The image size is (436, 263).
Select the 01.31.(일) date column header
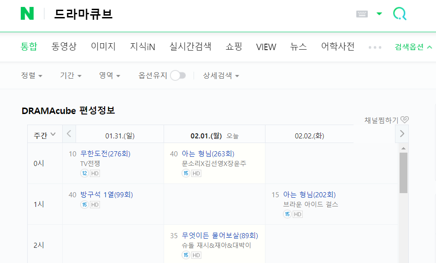[x=120, y=136]
